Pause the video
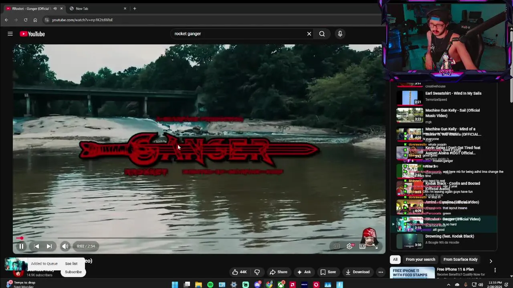 (21, 246)
